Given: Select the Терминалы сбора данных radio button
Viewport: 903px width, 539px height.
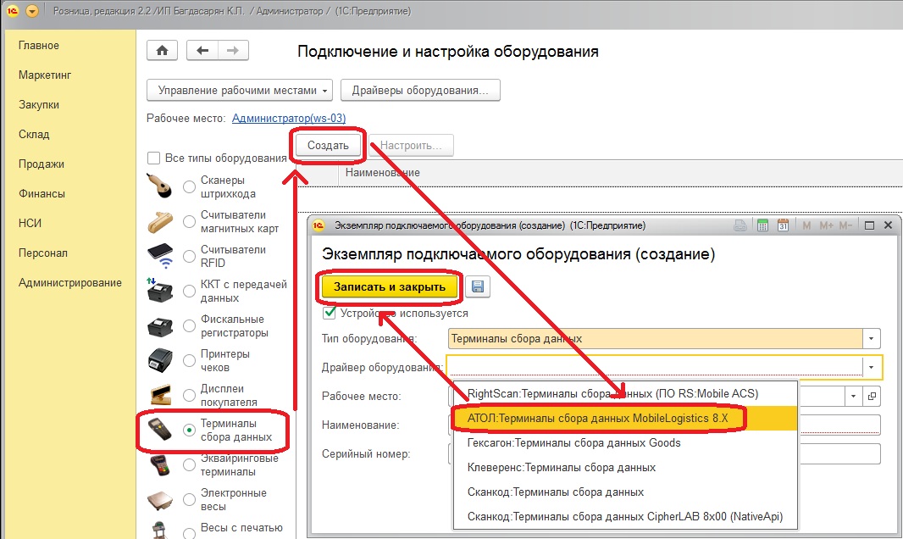Looking at the screenshot, I should coord(189,431).
